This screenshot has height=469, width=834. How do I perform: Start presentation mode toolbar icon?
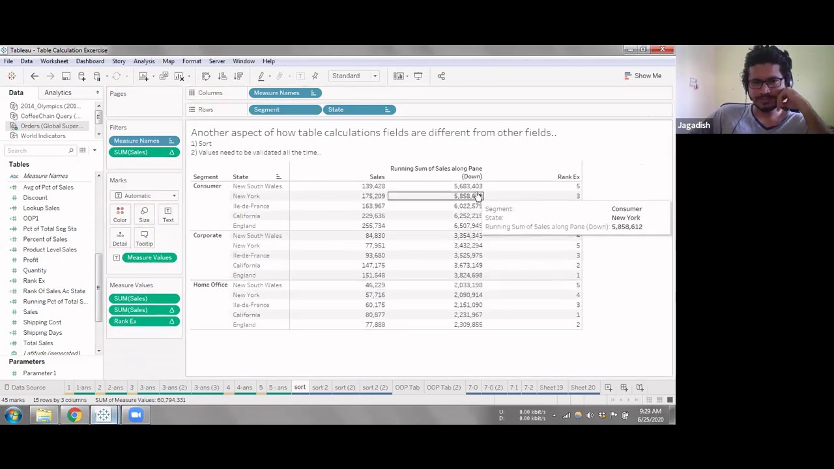418,76
